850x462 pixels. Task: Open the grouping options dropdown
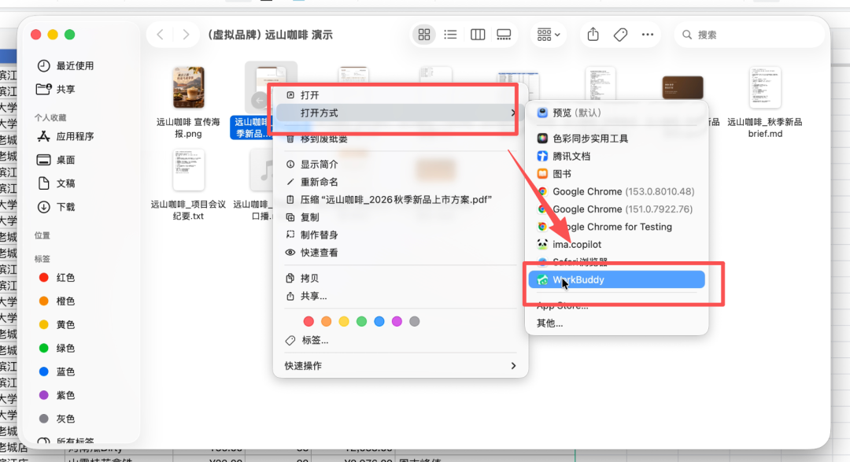coord(548,35)
